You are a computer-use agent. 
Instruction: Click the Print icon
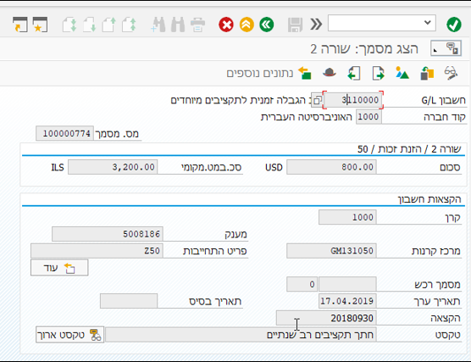click(x=197, y=25)
